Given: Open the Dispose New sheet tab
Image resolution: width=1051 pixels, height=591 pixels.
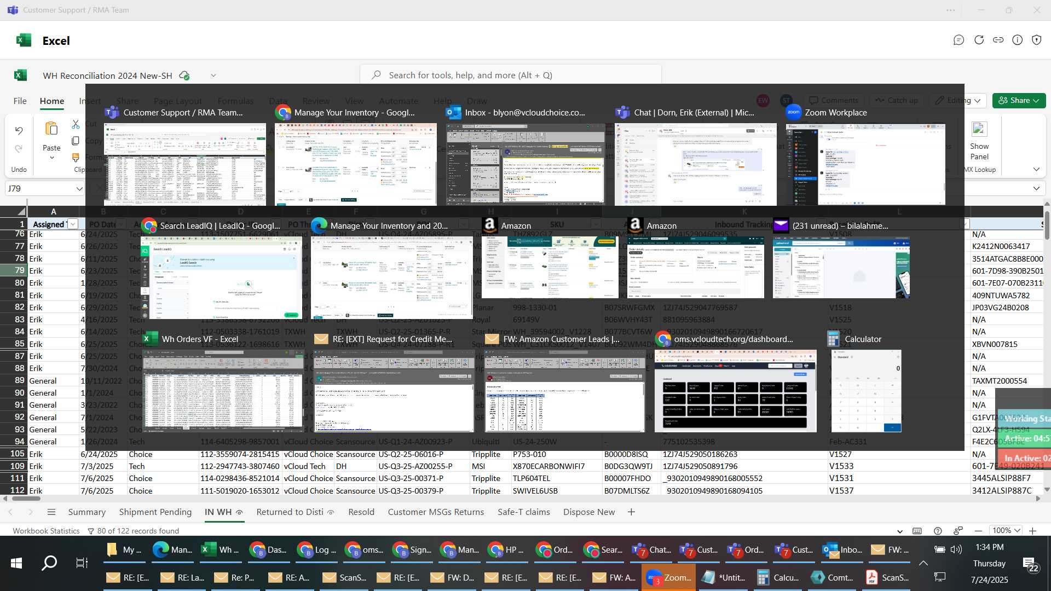Looking at the screenshot, I should click(x=589, y=512).
